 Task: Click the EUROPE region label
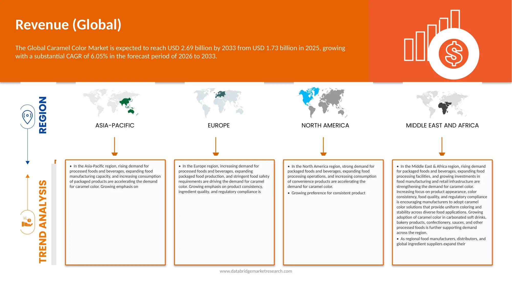219,125
